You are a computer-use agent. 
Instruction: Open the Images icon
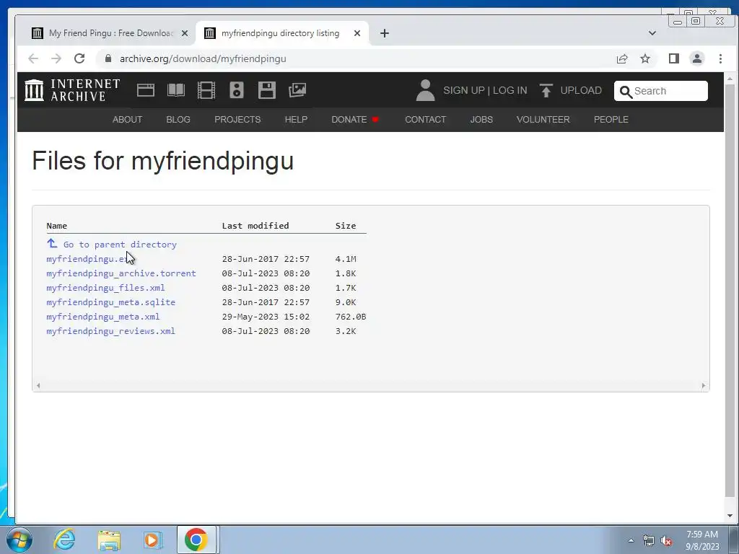tap(297, 90)
